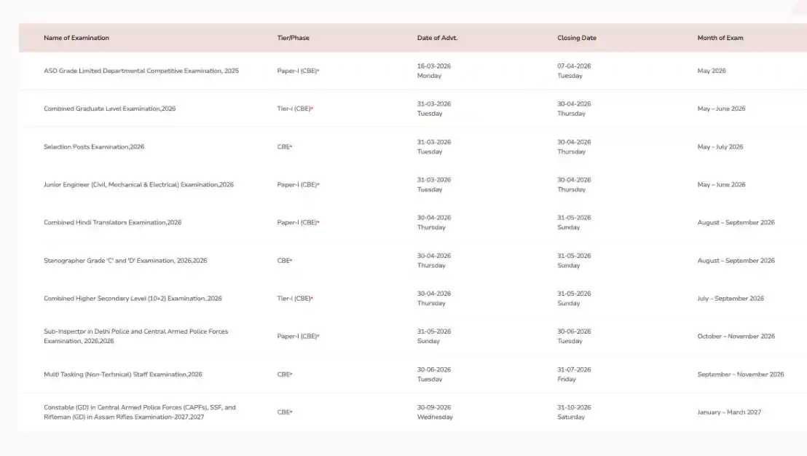The height and width of the screenshot is (456, 807).
Task: Open Stenographer Grade 'C' and 'D' Examination
Action: pyautogui.click(x=125, y=261)
